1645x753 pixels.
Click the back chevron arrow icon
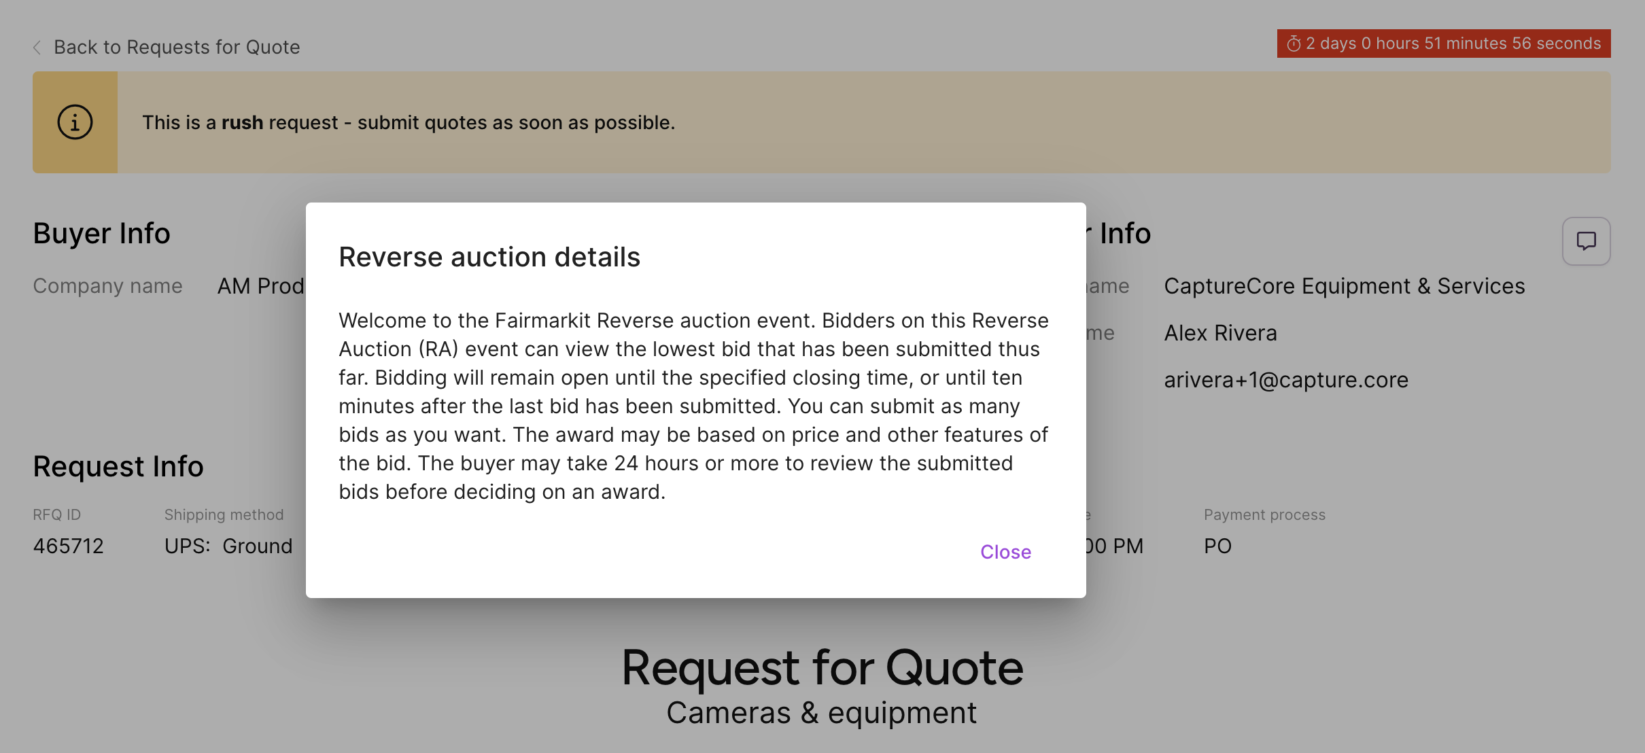pos(37,48)
